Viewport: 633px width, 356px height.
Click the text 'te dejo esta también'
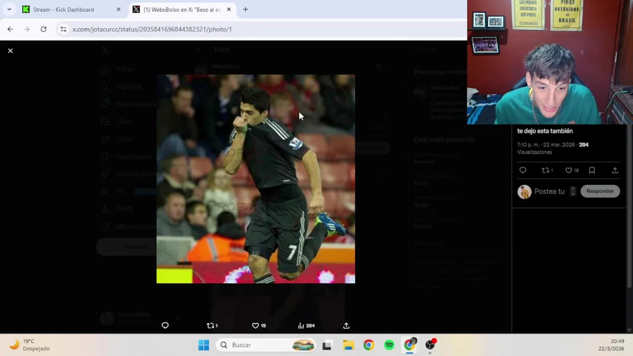[545, 131]
